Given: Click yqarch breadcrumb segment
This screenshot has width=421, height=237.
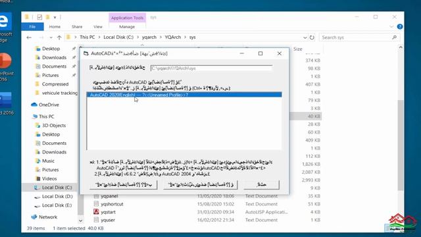Looking at the screenshot, I should pyautogui.click(x=149, y=37).
